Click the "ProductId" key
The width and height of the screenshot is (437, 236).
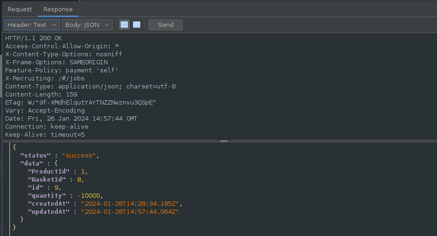point(49,172)
